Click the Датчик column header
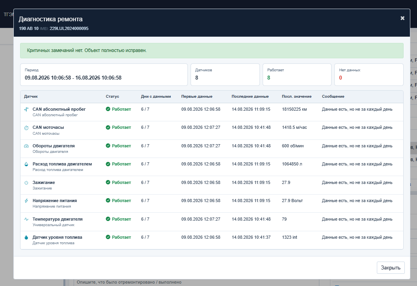 (31, 96)
